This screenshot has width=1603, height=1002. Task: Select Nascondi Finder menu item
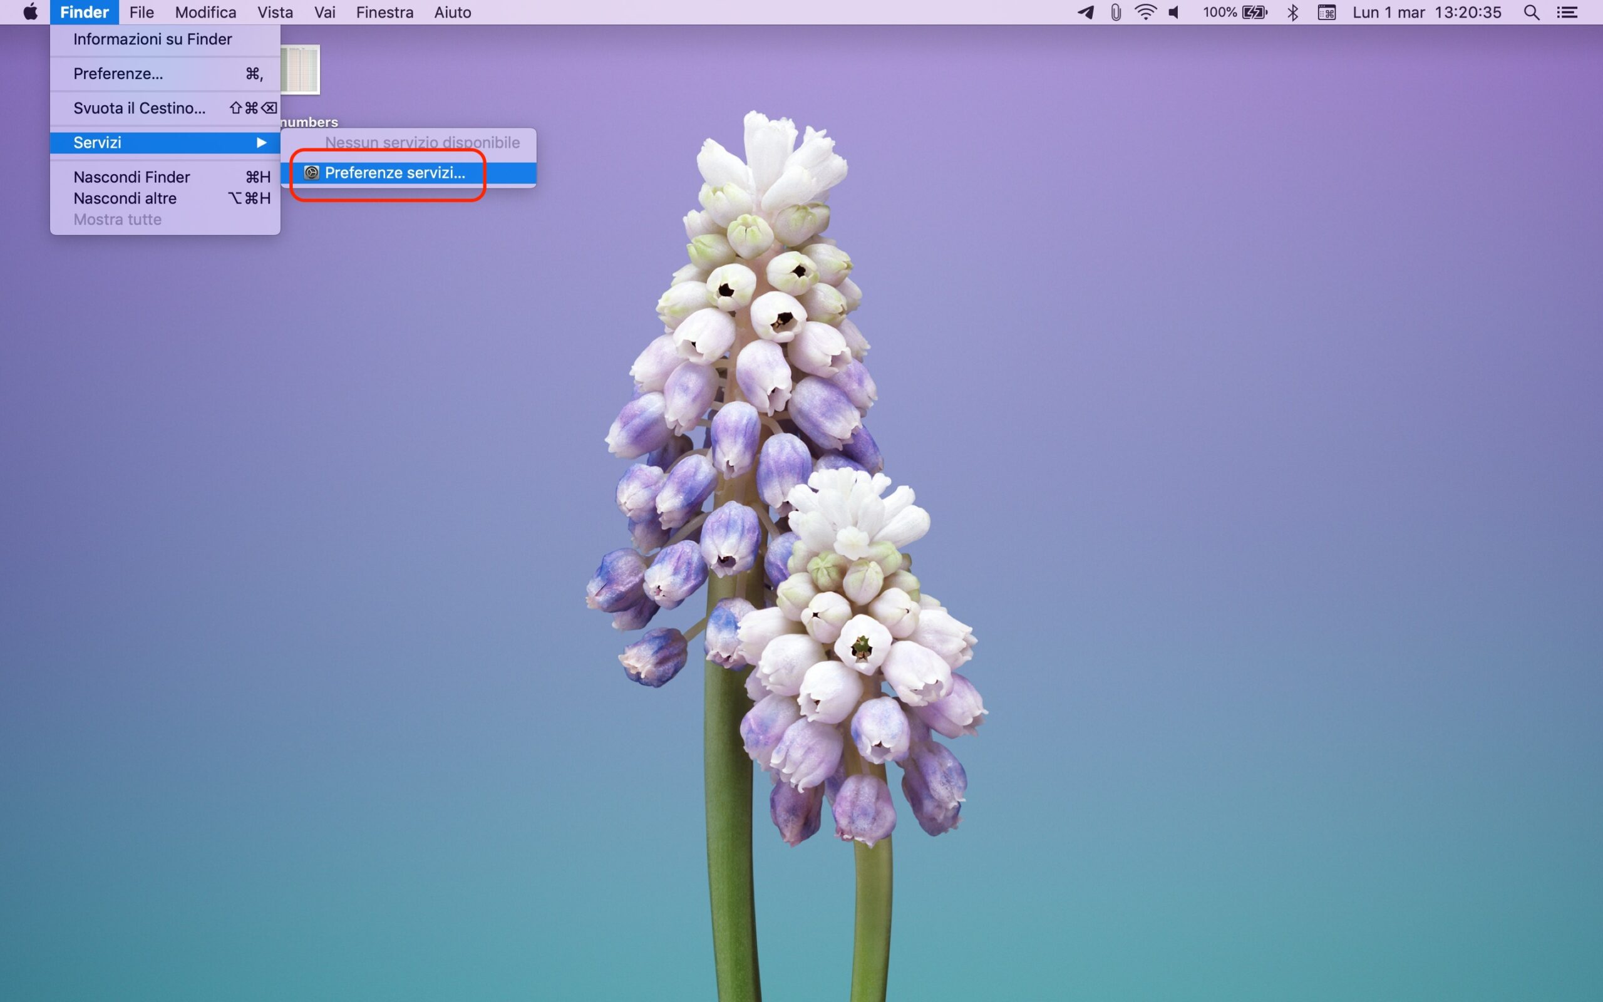(131, 177)
